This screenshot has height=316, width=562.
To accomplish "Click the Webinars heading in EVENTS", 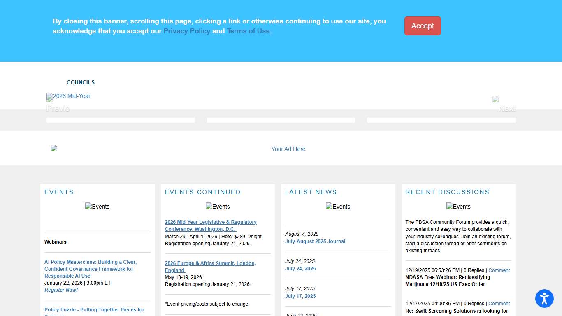I will pos(55,242).
